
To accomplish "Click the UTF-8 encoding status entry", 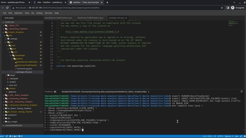I will coord(220,136).
